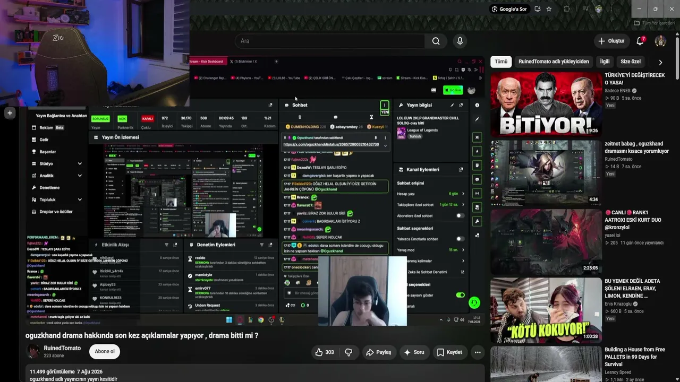Image resolution: width=680 pixels, height=382 pixels.
Task: Open the Lesnoy Speed channel link
Action: coord(618,372)
